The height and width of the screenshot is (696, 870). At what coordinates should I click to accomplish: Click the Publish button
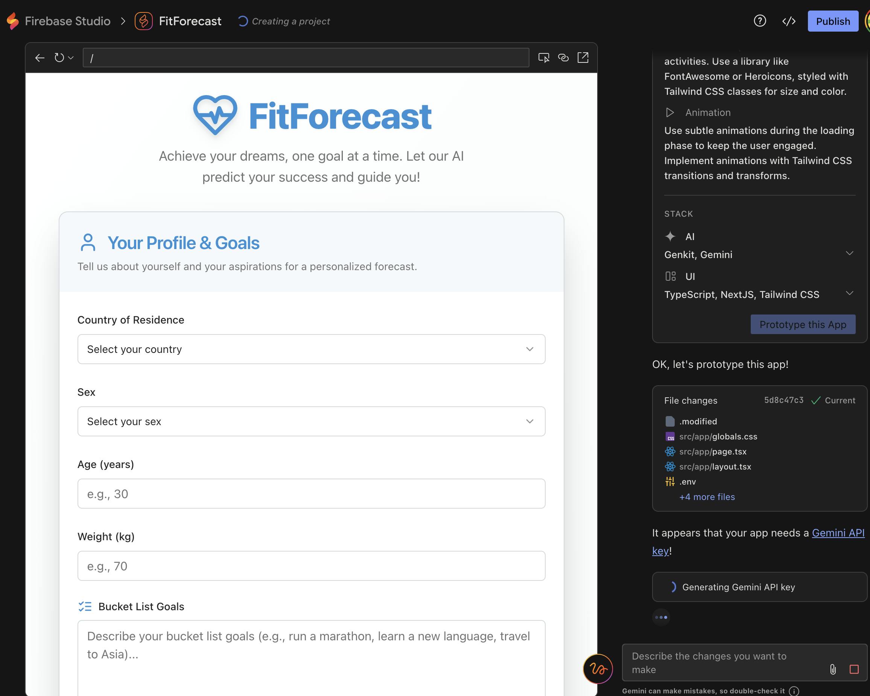(x=832, y=21)
